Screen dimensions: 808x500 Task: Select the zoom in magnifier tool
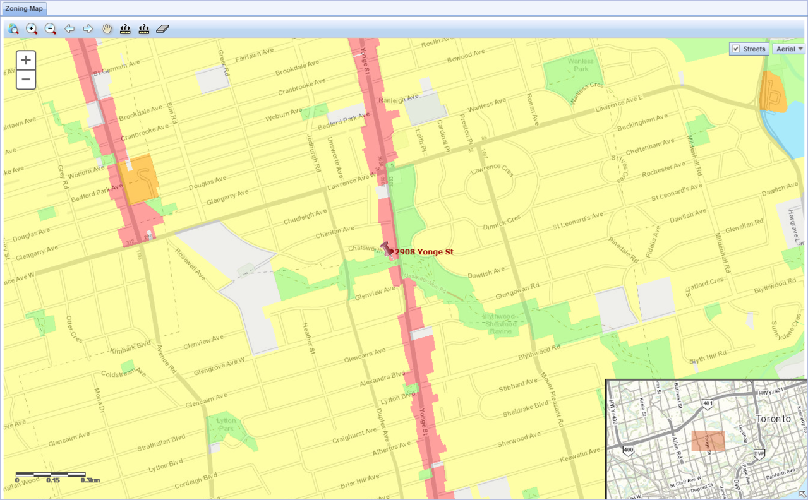32,29
